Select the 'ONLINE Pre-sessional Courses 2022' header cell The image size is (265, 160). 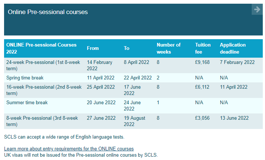pos(41,48)
